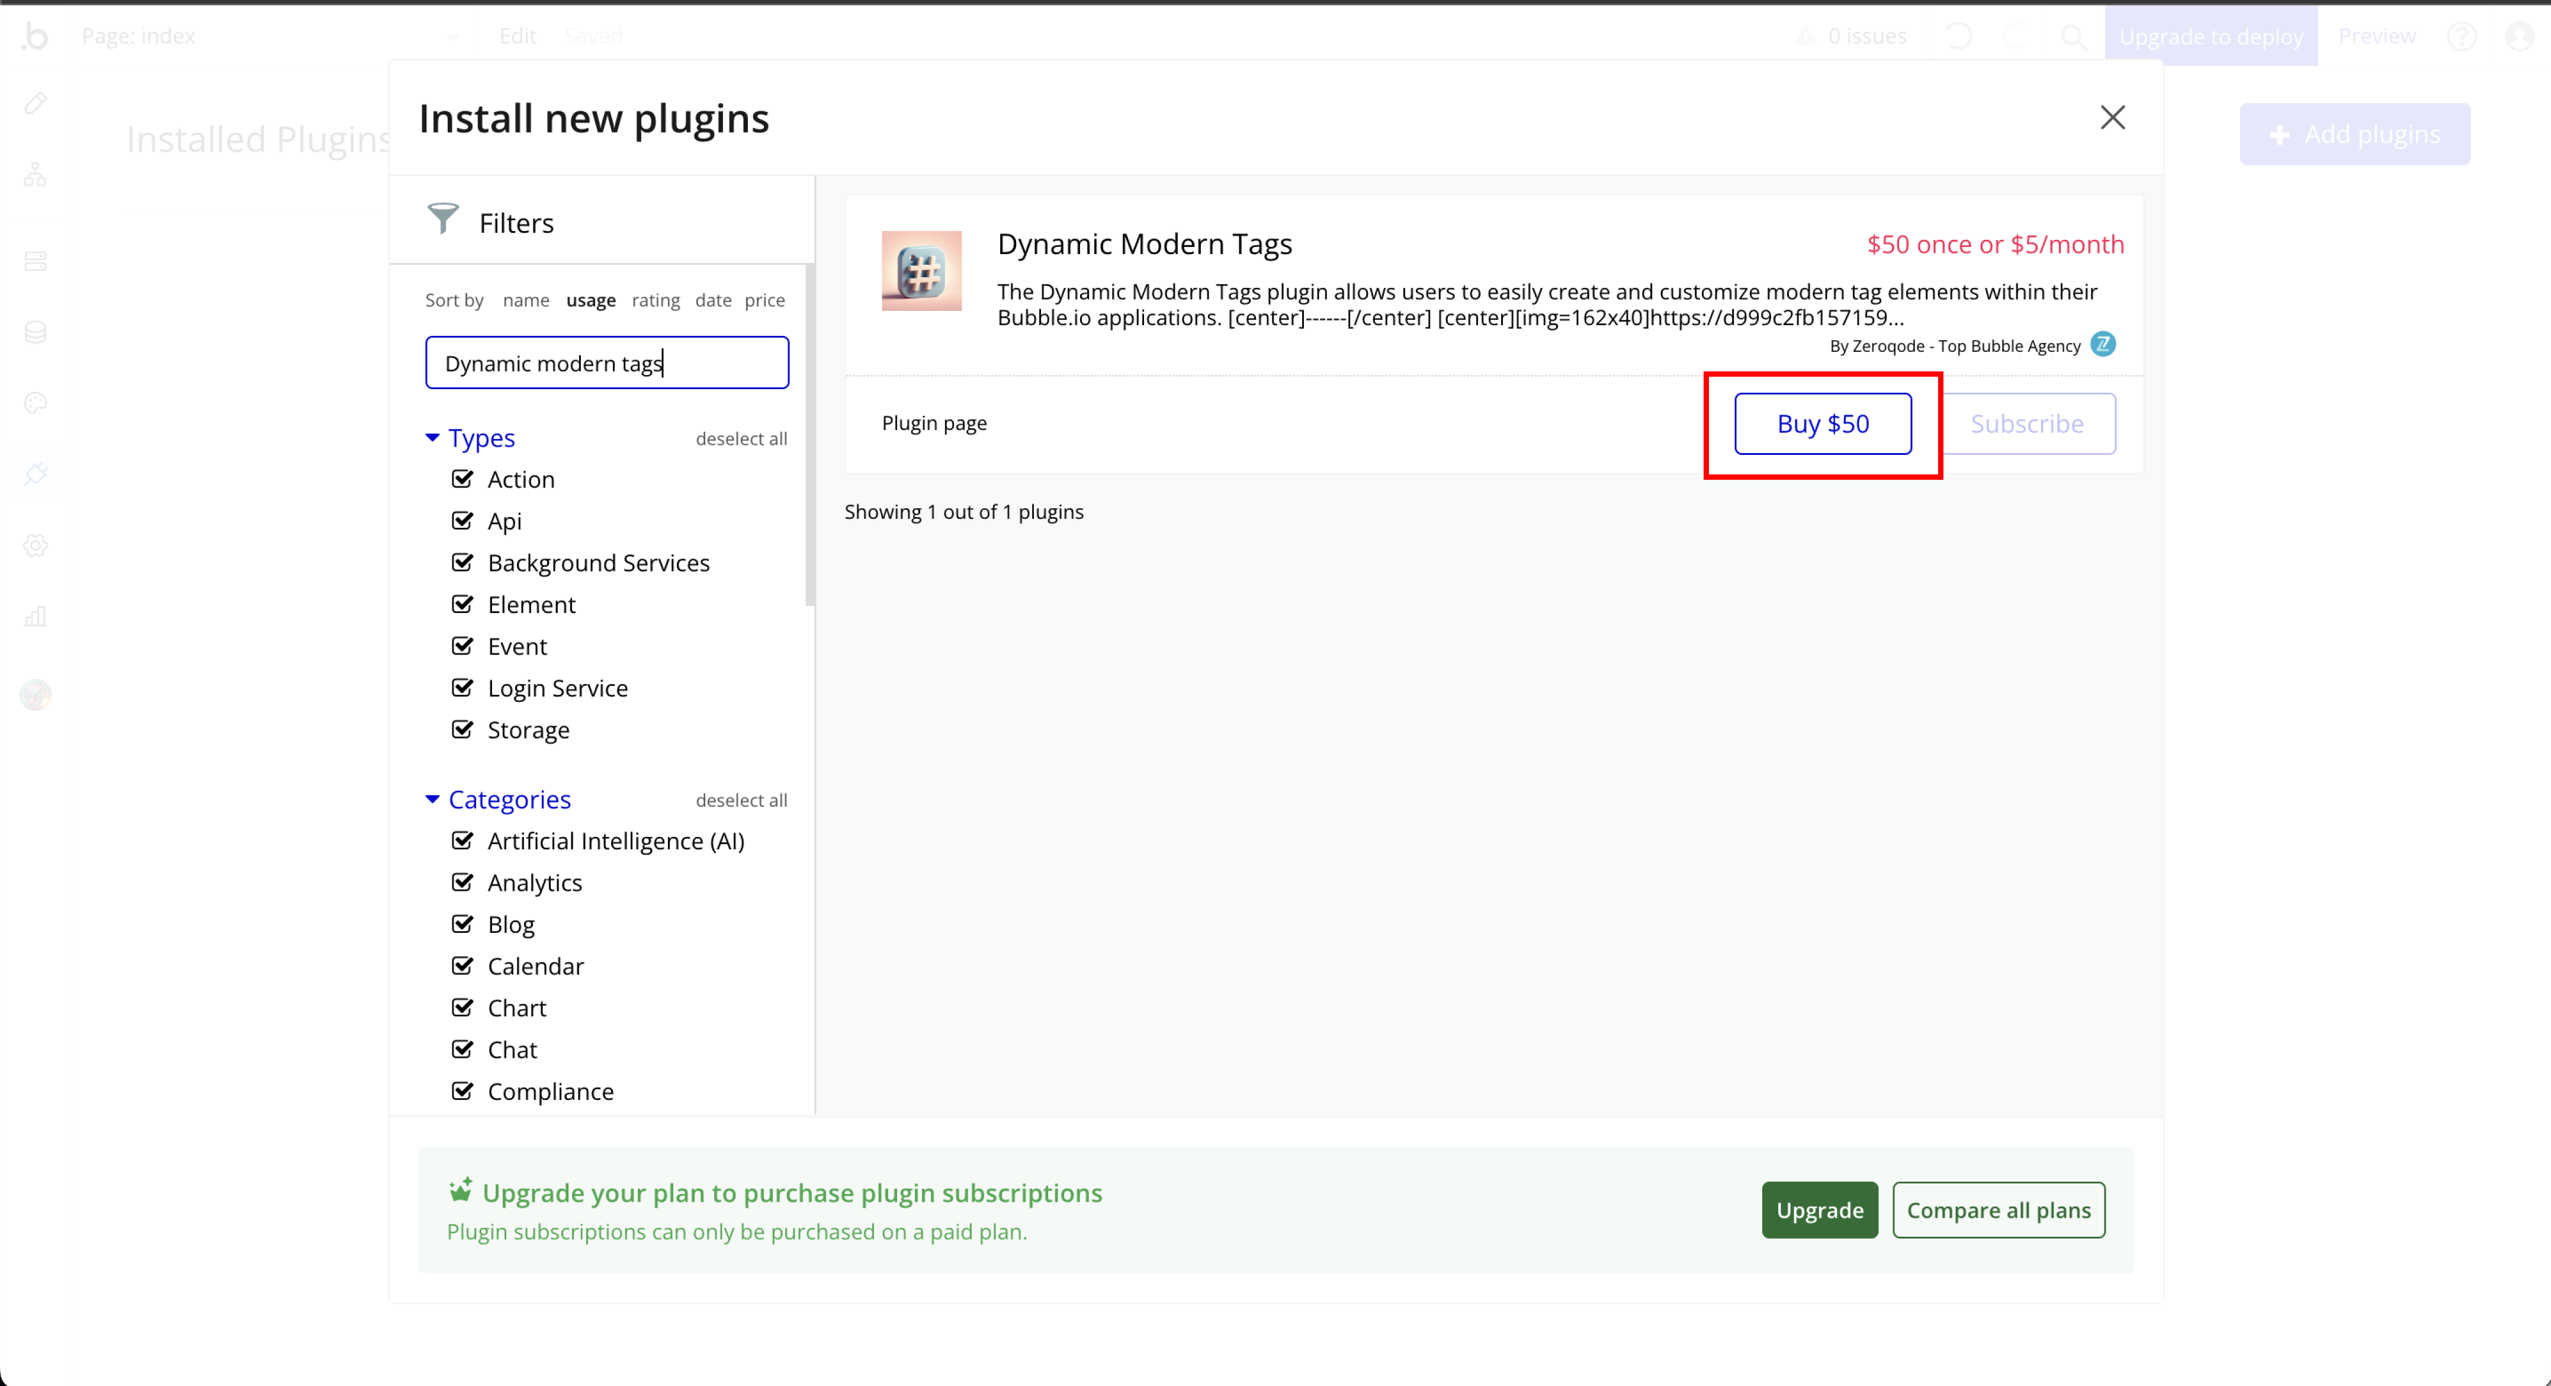
Task: Sort plugins by price
Action: coord(764,300)
